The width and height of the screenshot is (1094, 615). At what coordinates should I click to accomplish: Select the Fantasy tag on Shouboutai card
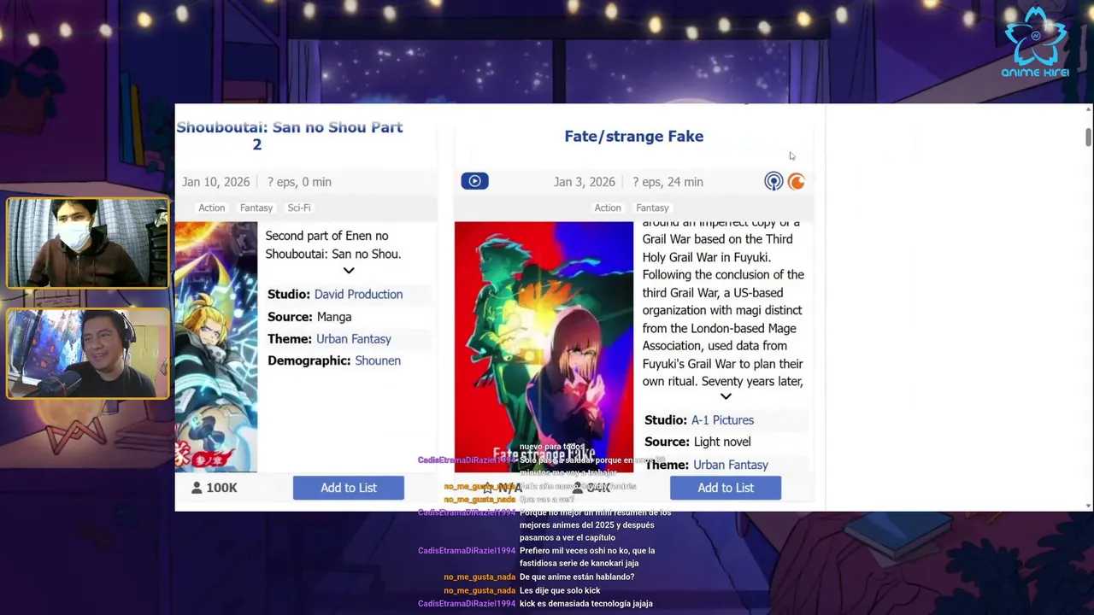point(256,208)
